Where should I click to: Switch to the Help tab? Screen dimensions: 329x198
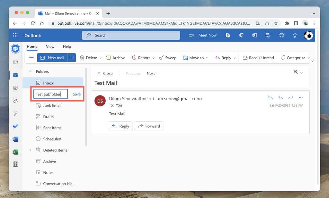pyautogui.click(x=67, y=46)
